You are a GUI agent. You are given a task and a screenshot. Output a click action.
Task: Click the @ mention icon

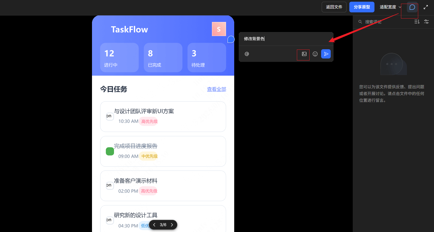click(x=247, y=54)
